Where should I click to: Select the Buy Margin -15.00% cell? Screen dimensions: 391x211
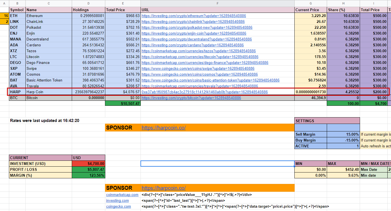click(344, 140)
